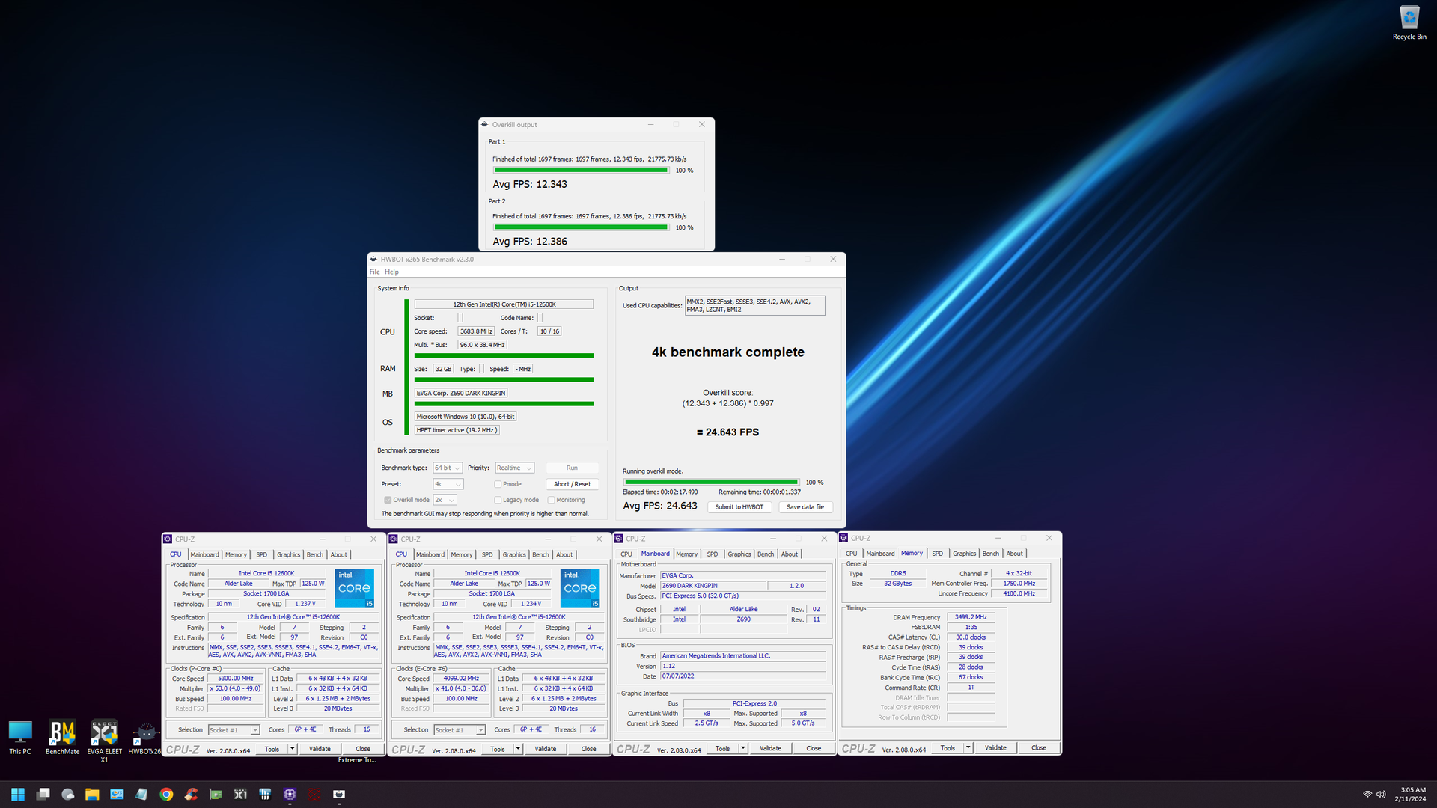The image size is (1437, 808).
Task: Open CCleaner from the taskbar
Action: pos(191,794)
